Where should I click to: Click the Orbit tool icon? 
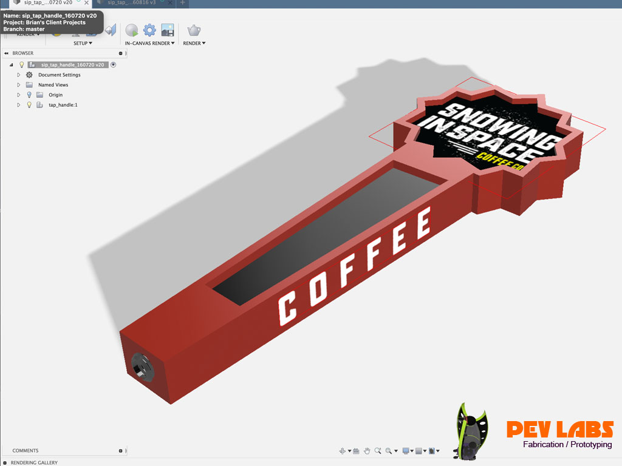pyautogui.click(x=343, y=451)
